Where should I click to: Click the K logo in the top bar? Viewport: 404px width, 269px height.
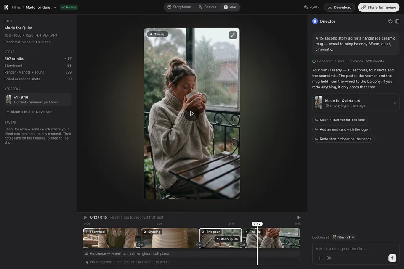coord(6,7)
